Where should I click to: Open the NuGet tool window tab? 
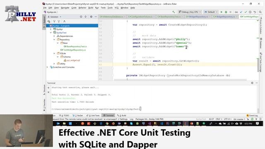(x=78, y=115)
